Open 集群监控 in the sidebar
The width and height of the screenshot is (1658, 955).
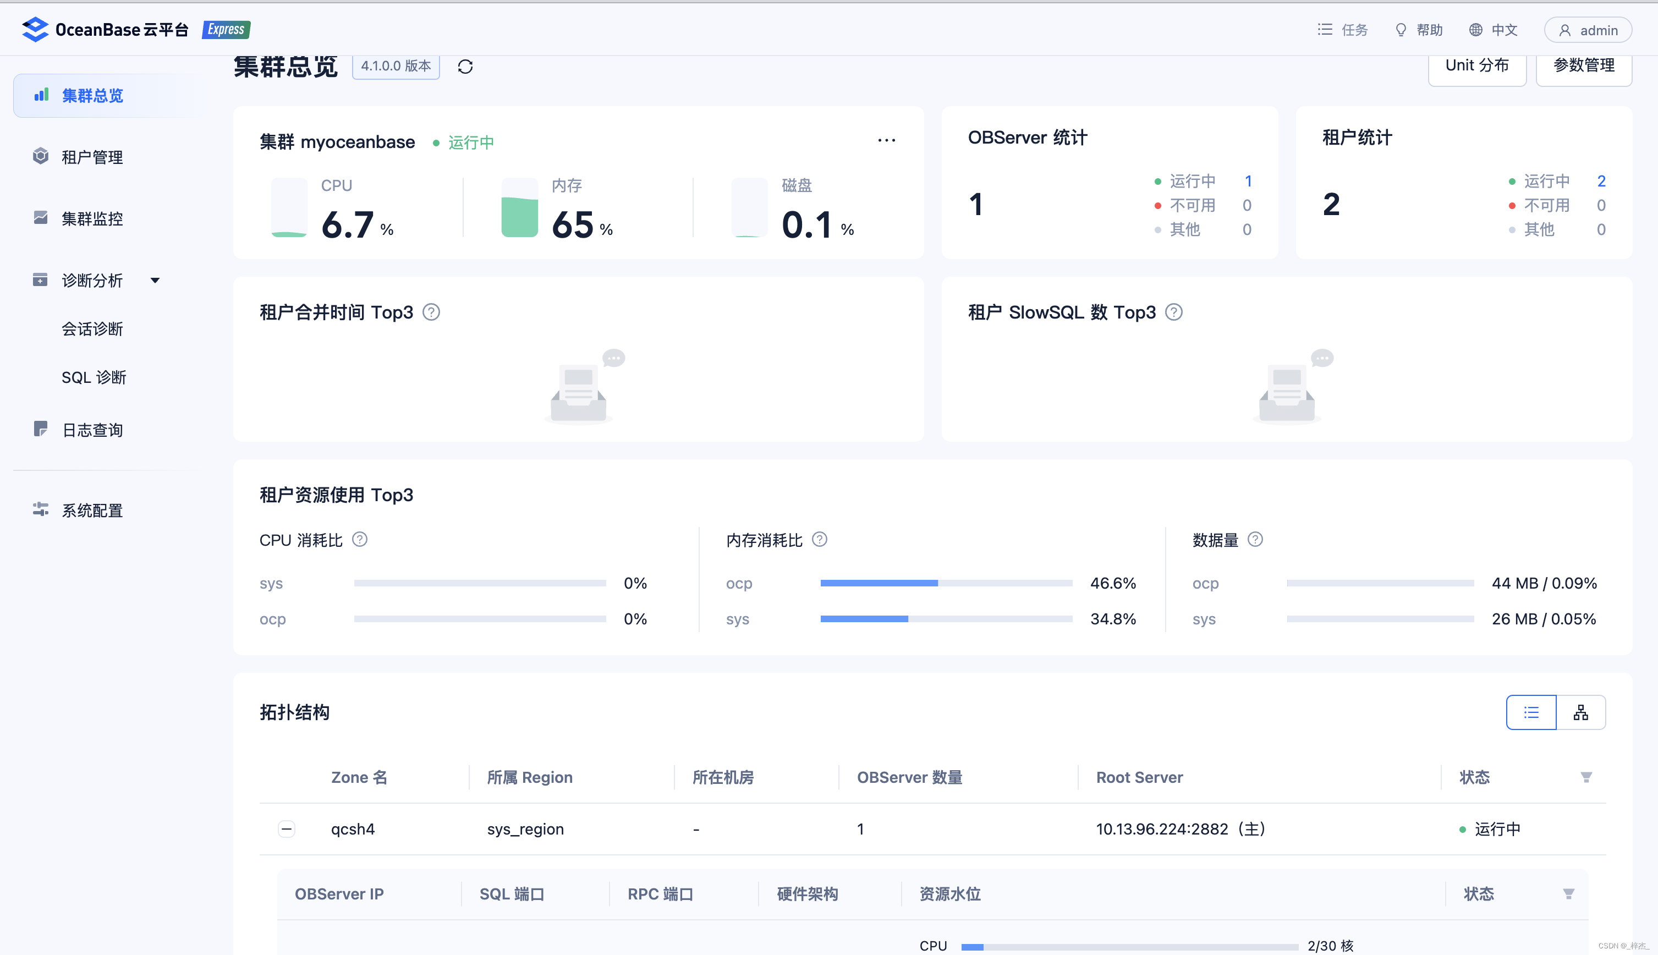92,219
